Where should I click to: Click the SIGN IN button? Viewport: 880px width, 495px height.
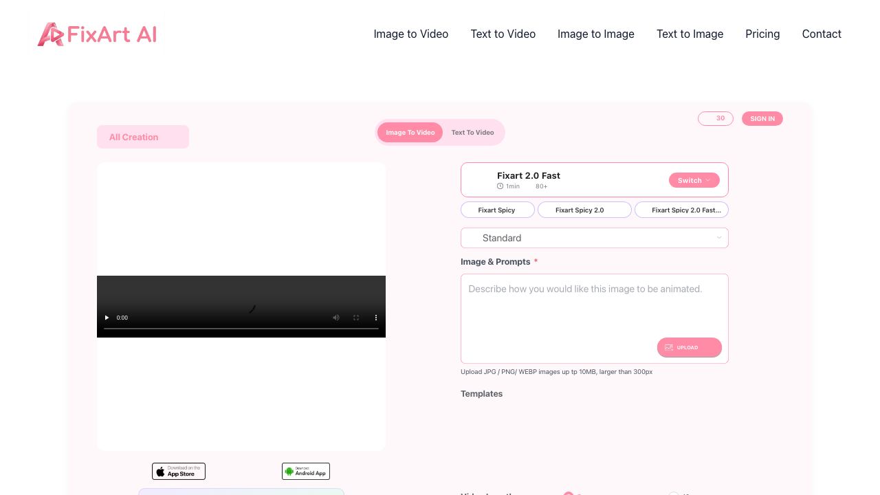click(762, 119)
